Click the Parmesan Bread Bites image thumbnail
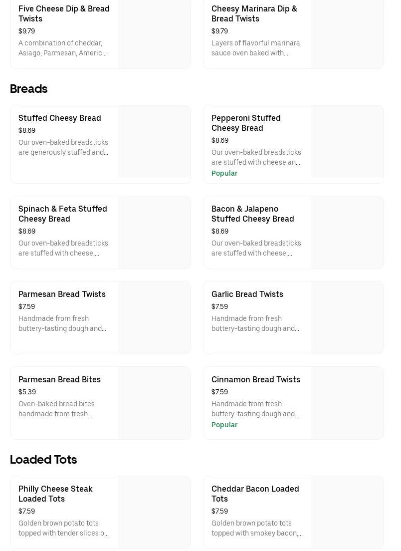The width and height of the screenshot is (401, 551). pyautogui.click(x=155, y=403)
